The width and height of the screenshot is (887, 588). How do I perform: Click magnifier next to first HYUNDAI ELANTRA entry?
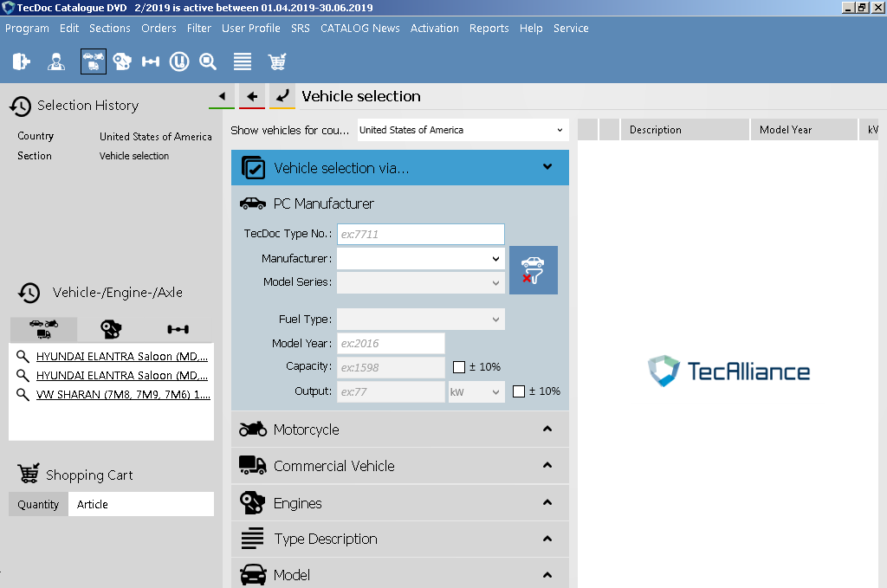[x=23, y=356]
